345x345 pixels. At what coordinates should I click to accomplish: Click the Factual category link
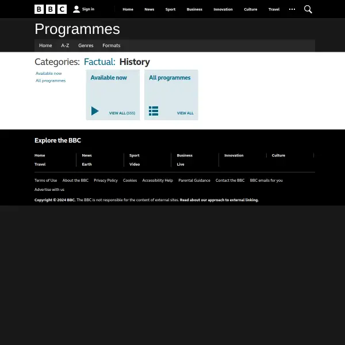point(99,62)
